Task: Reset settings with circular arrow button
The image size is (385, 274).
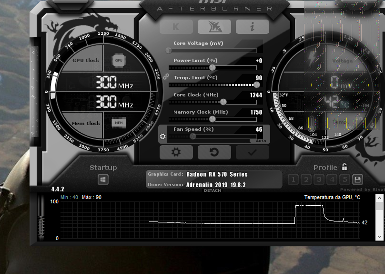Action: click(x=214, y=152)
